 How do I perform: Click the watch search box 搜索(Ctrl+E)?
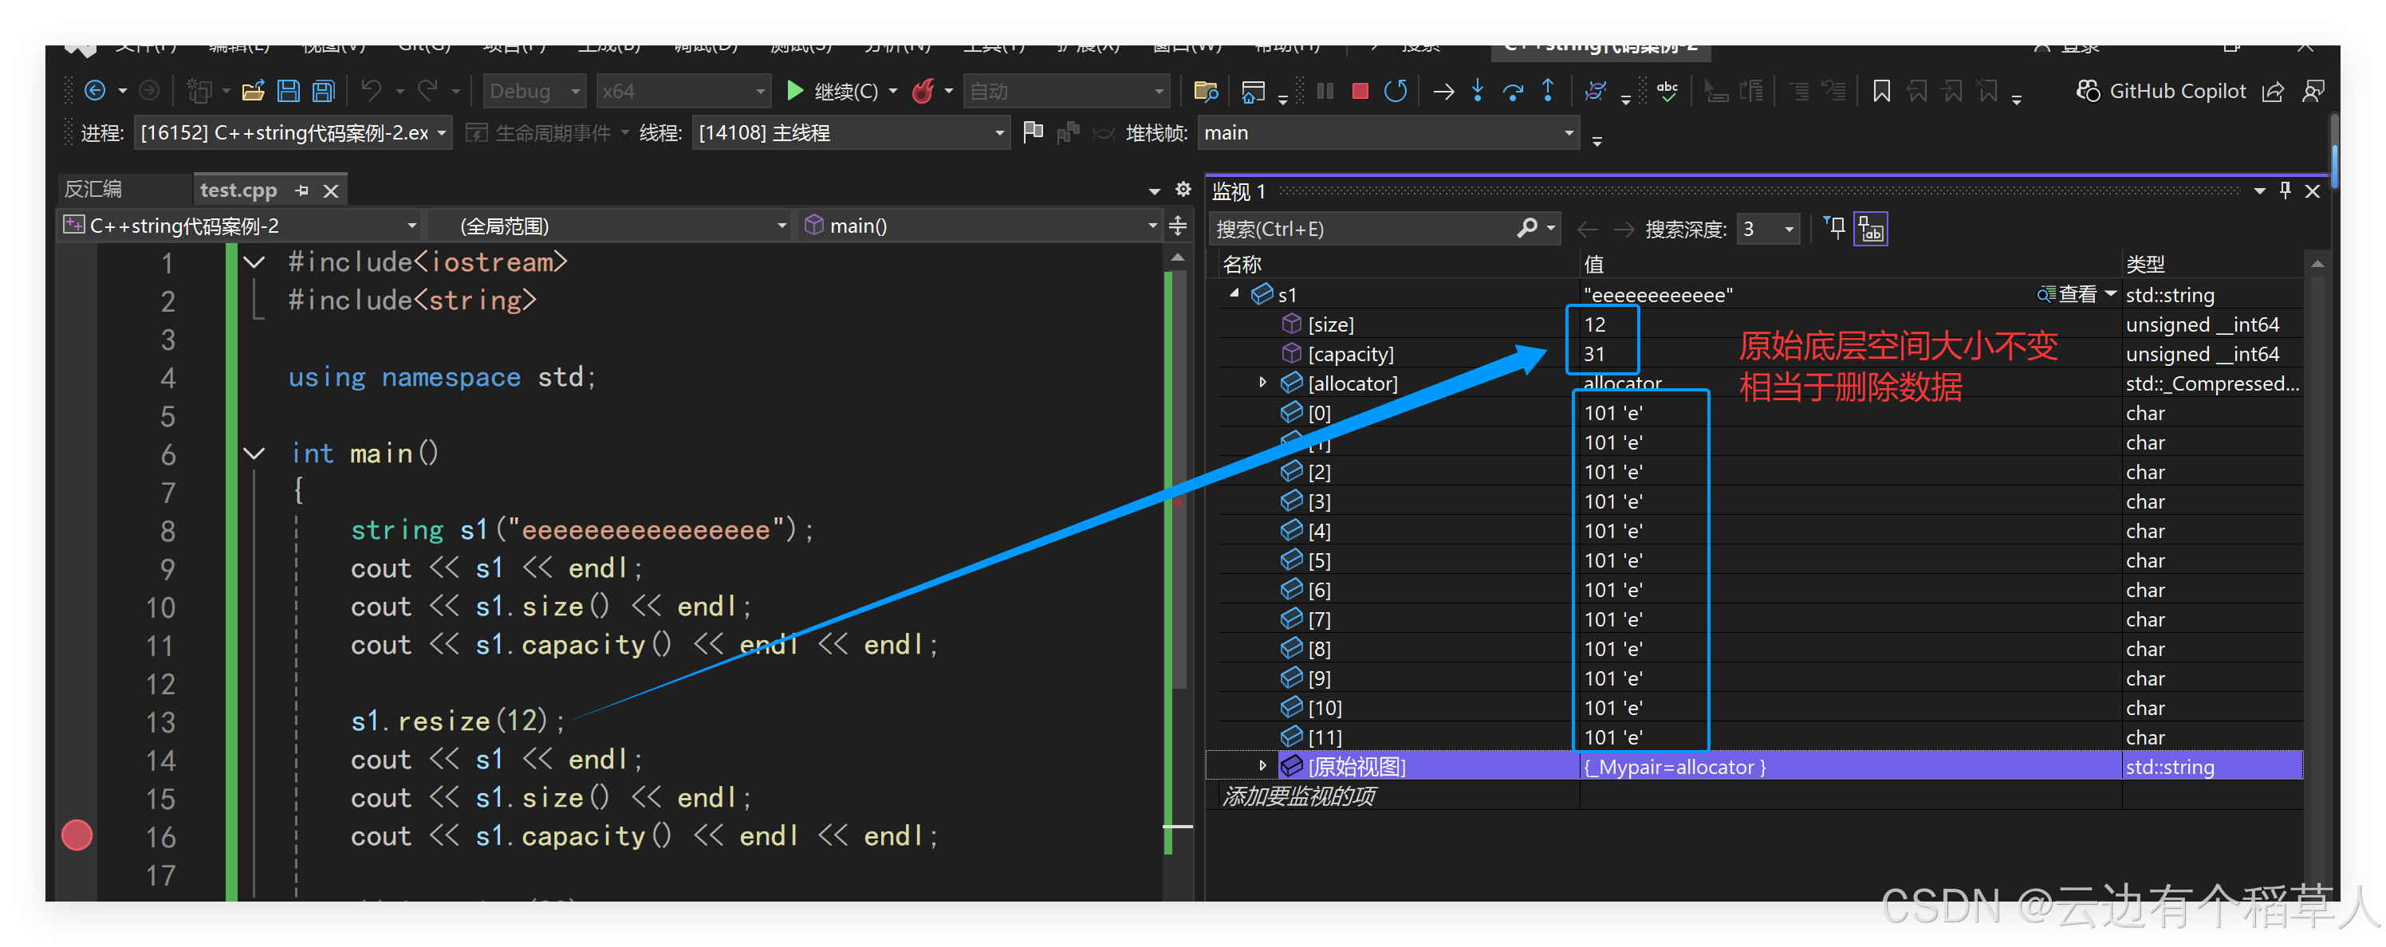pyautogui.click(x=1361, y=229)
